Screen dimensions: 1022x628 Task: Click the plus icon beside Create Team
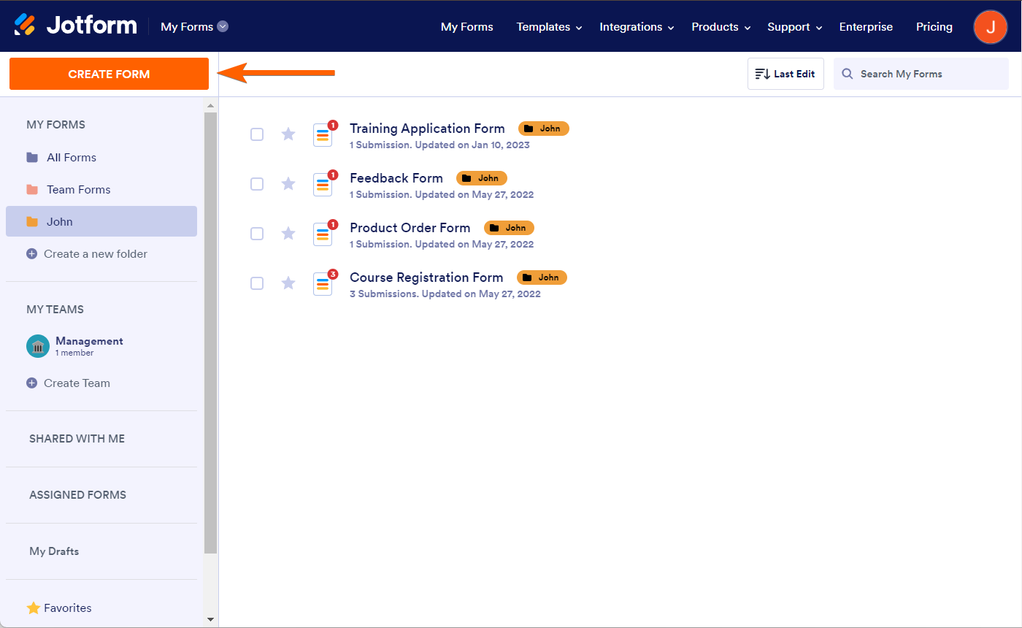31,383
